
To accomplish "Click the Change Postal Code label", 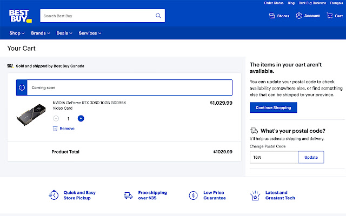I will (x=268, y=146).
